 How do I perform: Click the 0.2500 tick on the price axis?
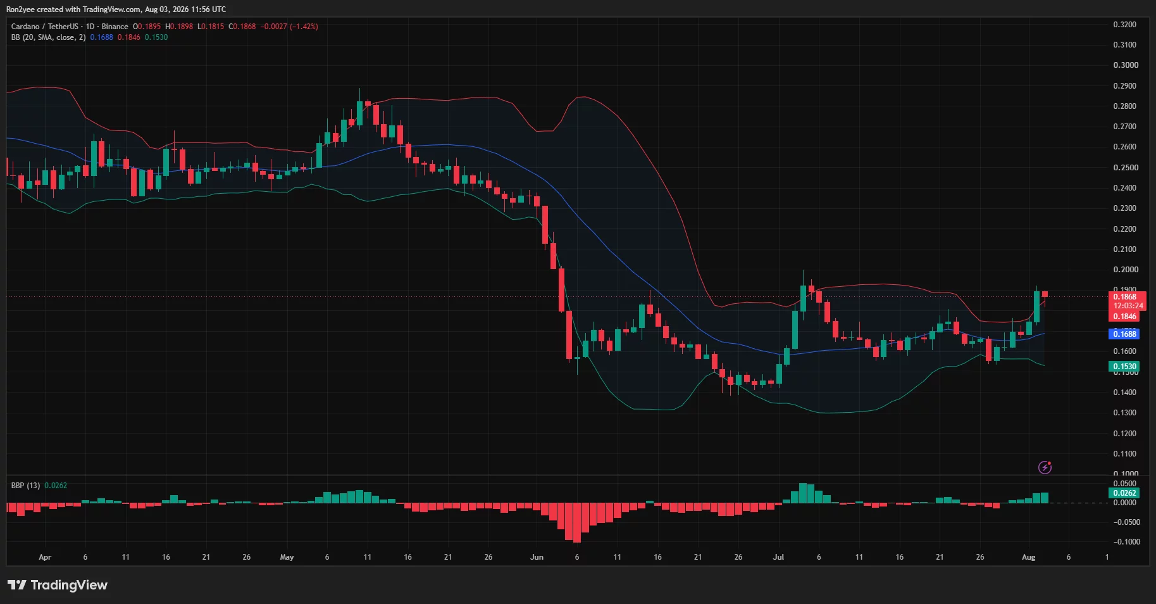pyautogui.click(x=1125, y=168)
